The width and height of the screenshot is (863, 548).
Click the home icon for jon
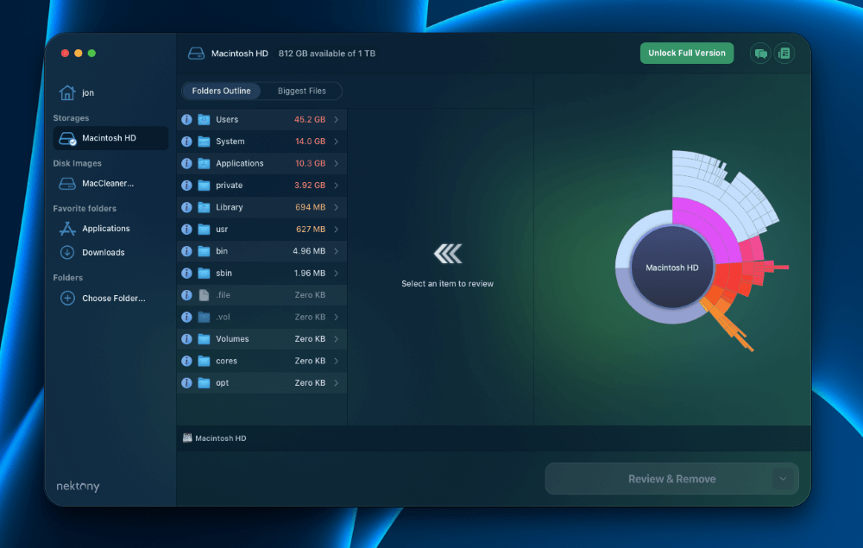tap(67, 92)
